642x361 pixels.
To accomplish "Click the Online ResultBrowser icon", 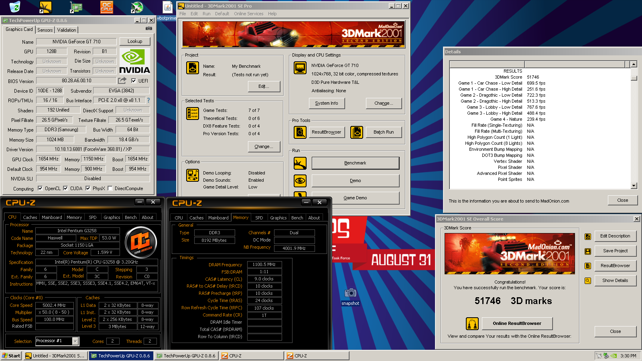I will (x=472, y=323).
